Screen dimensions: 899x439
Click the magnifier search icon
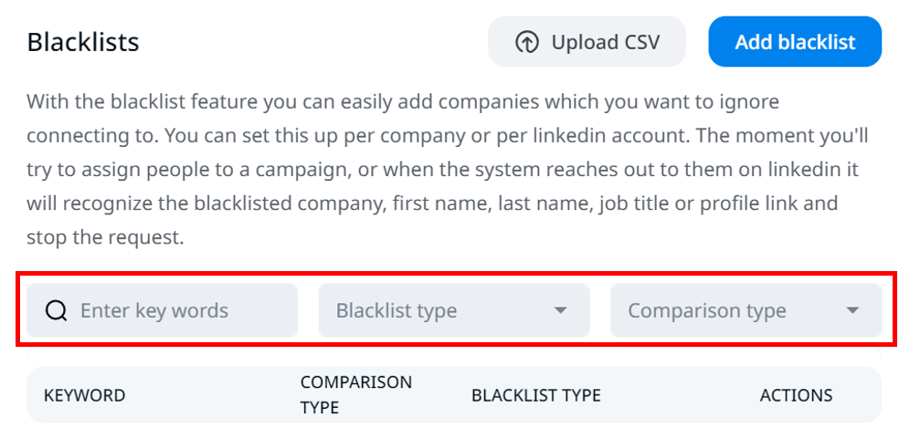click(57, 310)
